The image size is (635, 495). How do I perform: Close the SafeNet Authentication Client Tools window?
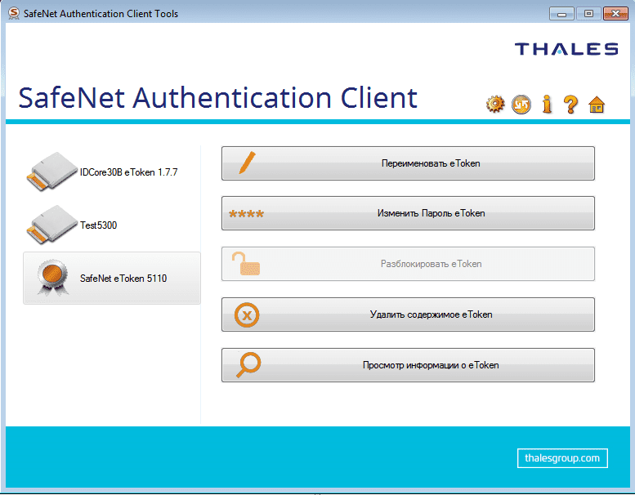coord(615,13)
